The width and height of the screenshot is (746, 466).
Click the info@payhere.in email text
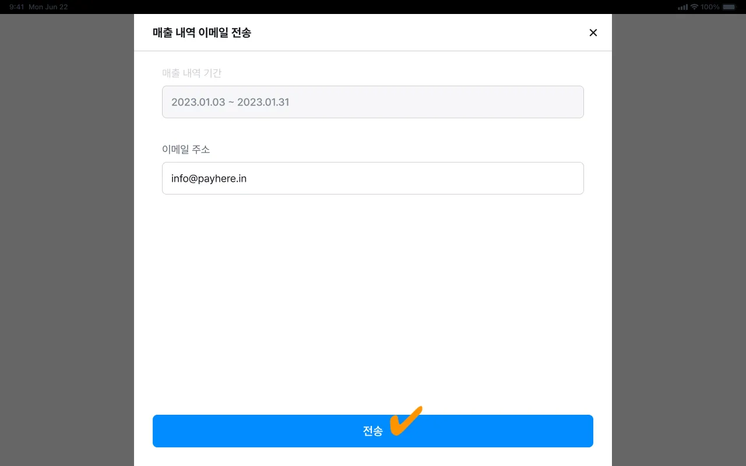209,178
